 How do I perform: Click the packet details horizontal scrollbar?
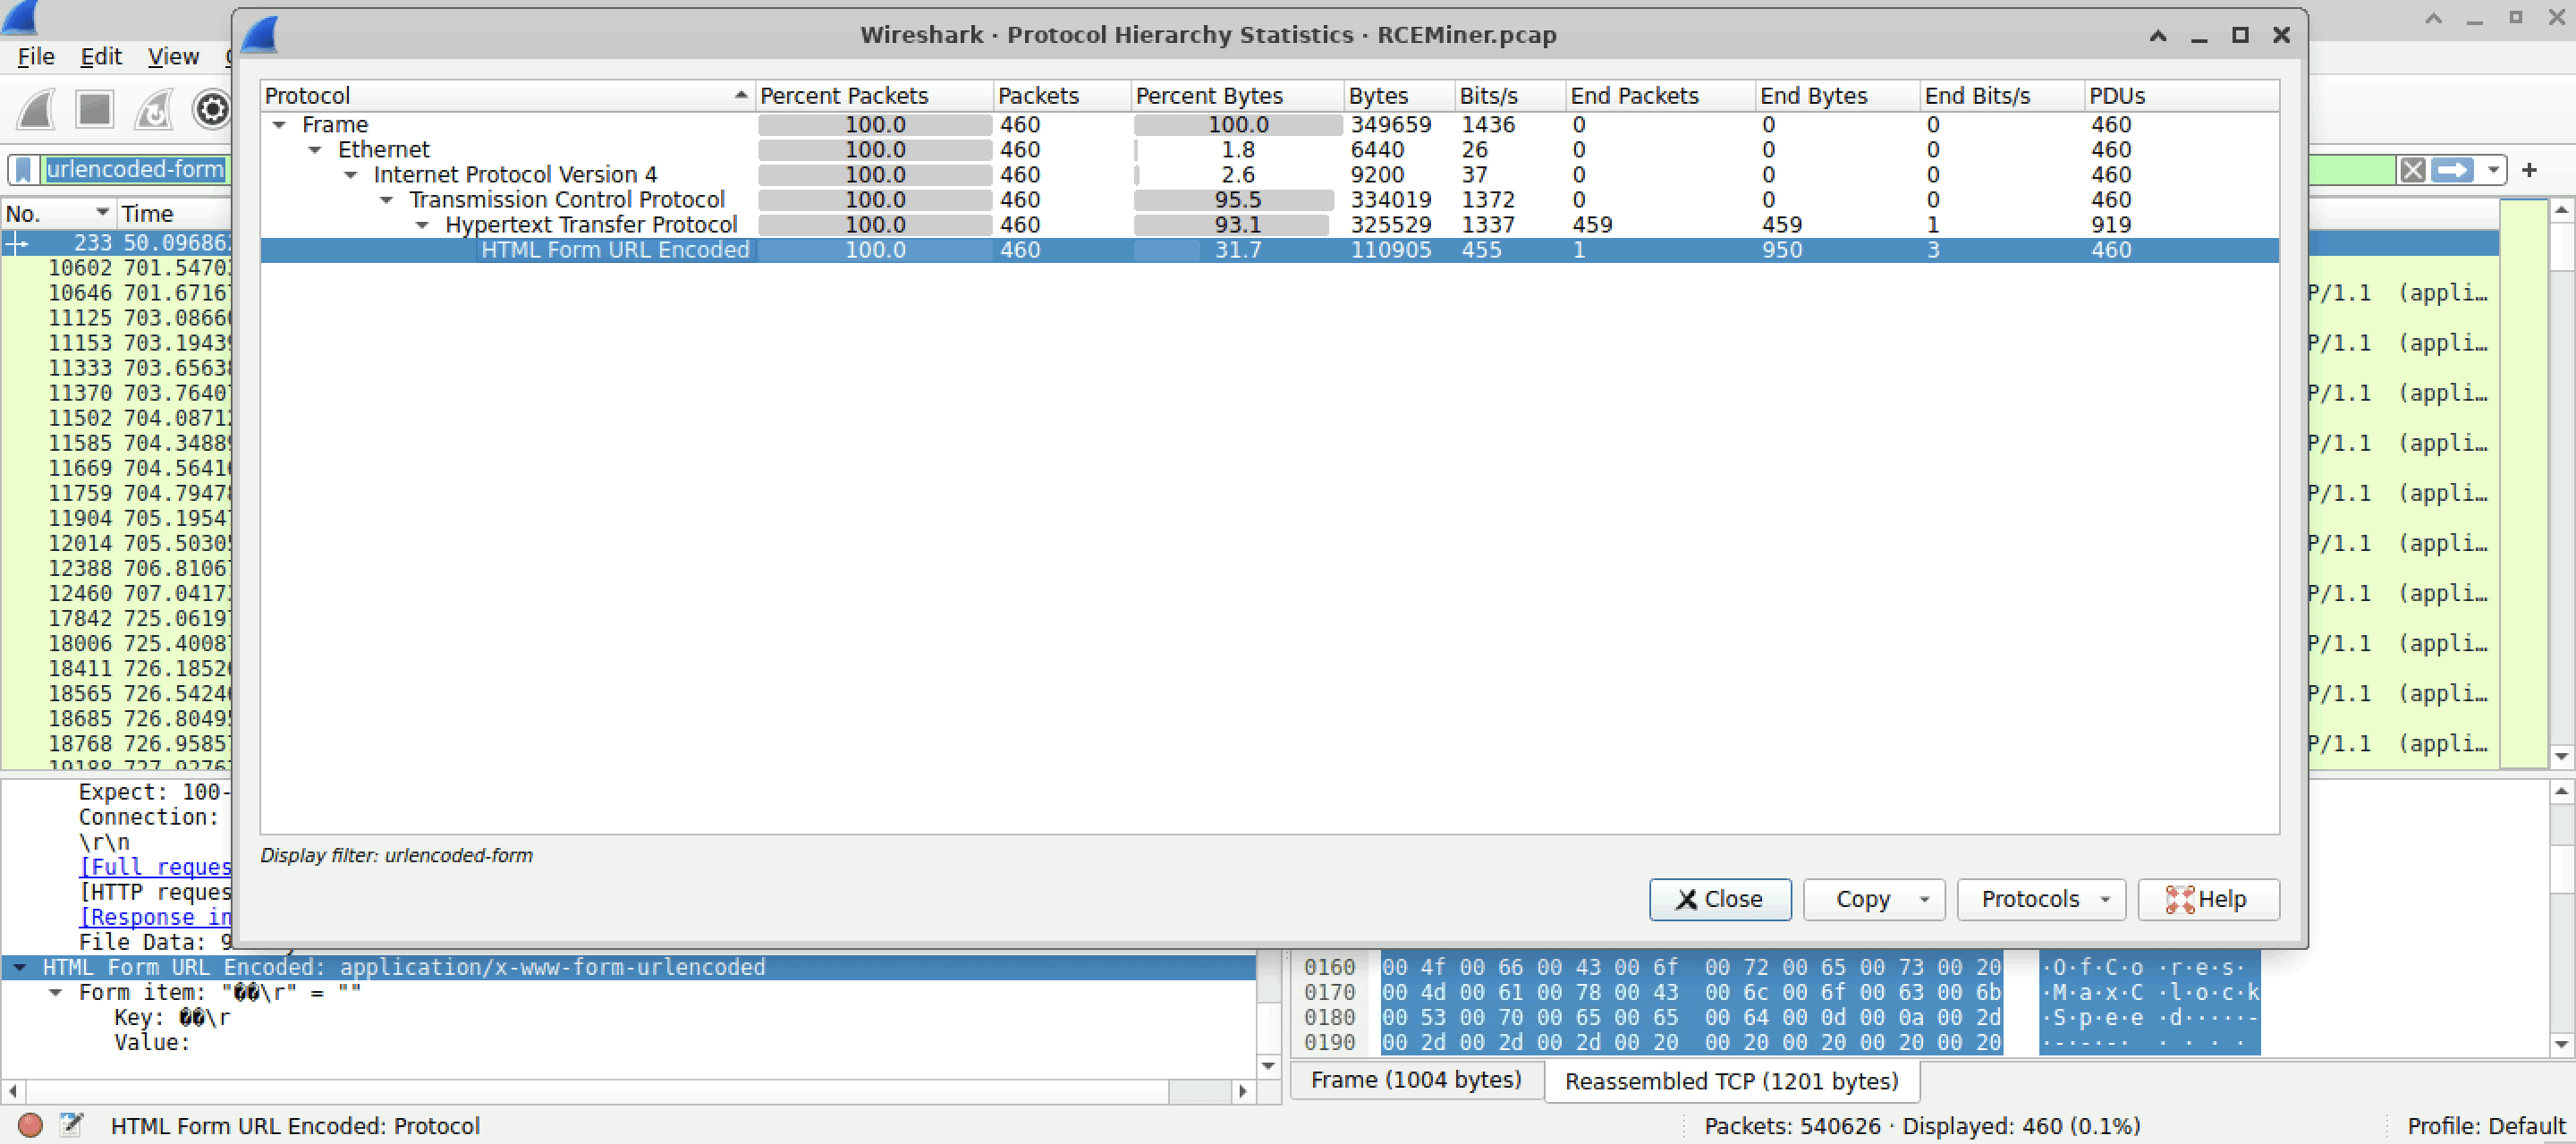(x=627, y=1091)
